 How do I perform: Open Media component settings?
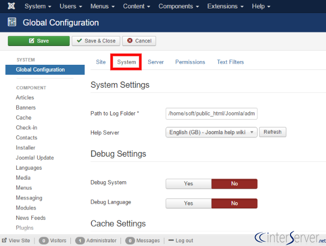[x=23, y=178]
